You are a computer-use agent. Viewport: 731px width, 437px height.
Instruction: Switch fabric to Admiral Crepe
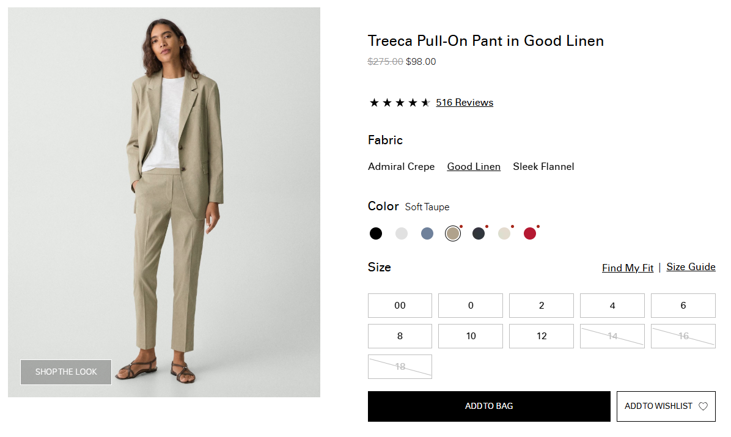click(x=402, y=167)
